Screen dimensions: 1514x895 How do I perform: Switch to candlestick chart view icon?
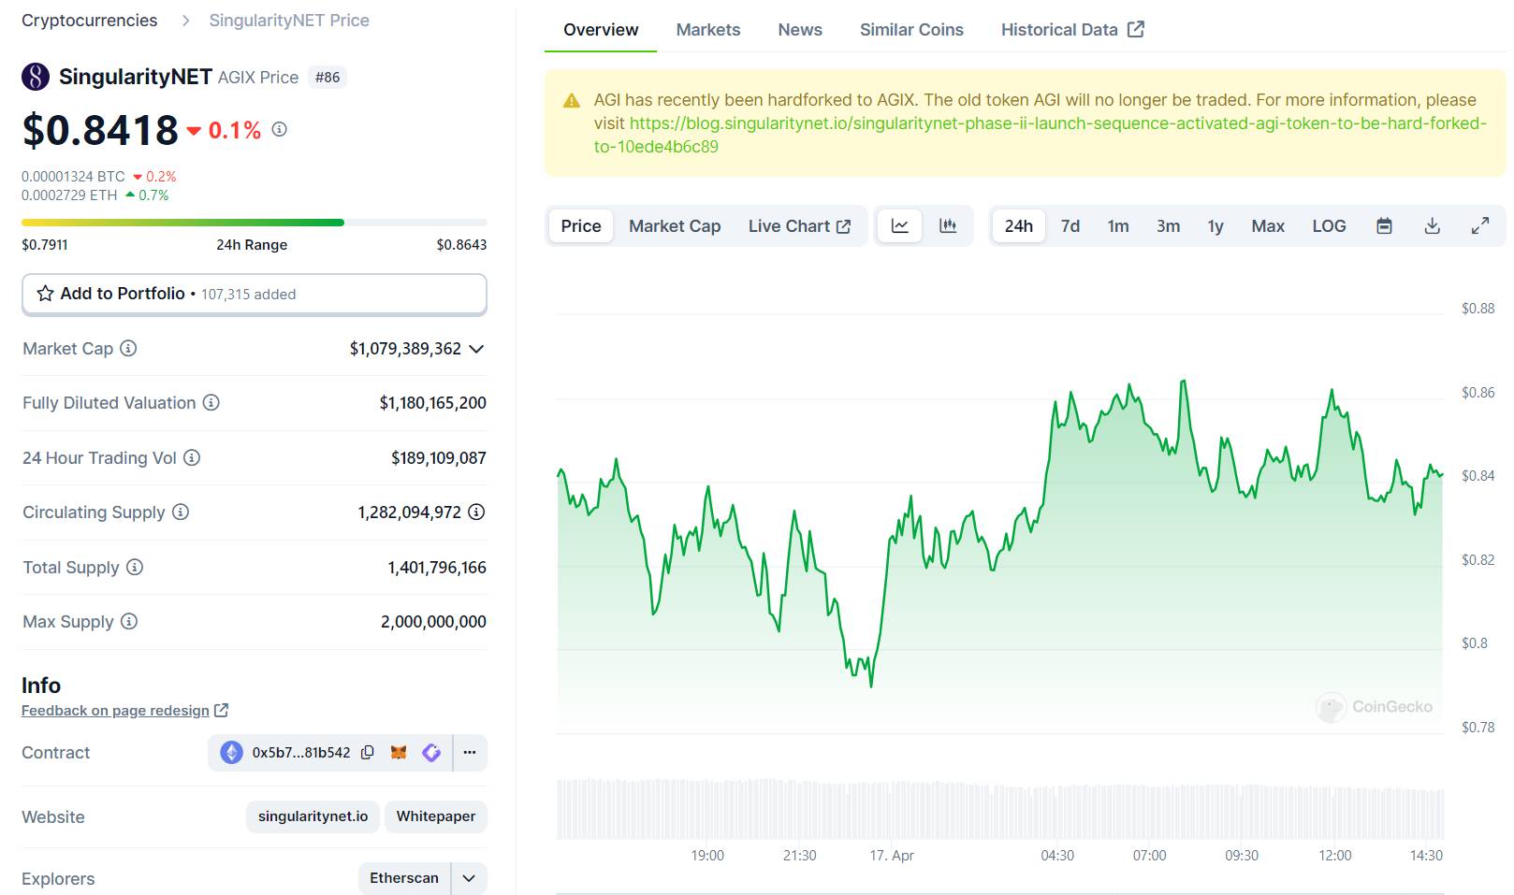pos(948,225)
